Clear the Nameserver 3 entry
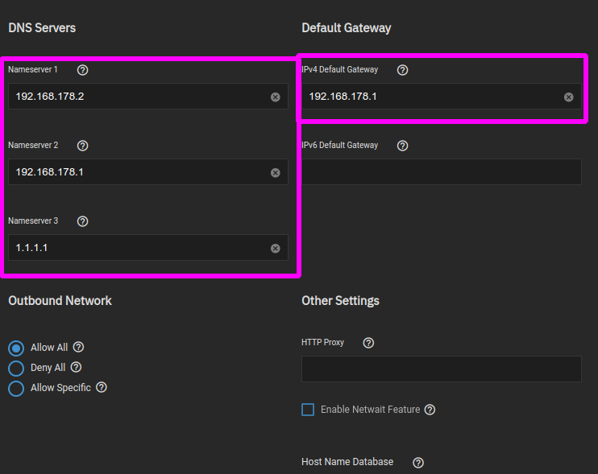Viewport: 598px width, 474px height. 275,248
